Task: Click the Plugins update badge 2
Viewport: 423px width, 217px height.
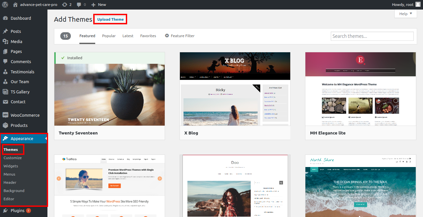Action: 28,210
